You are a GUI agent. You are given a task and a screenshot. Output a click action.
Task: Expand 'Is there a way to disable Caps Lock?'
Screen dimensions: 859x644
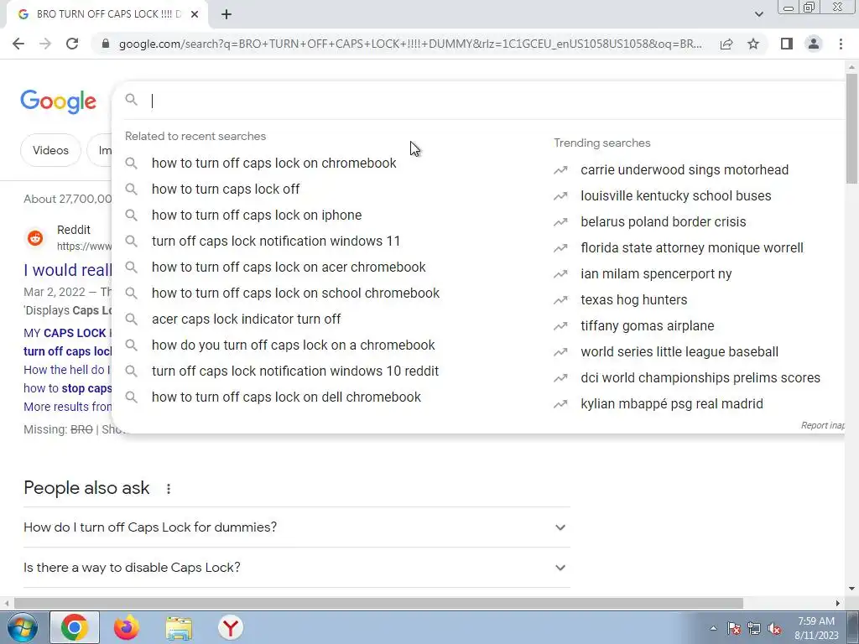click(296, 568)
